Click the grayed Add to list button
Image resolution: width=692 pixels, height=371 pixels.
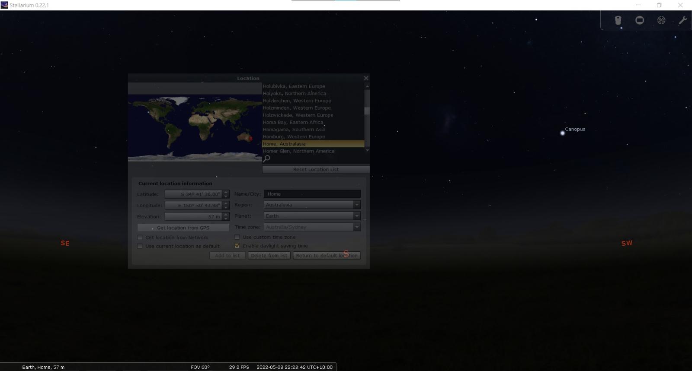pos(227,256)
